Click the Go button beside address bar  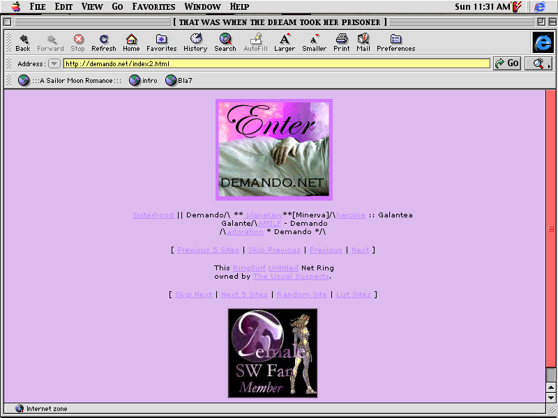pyautogui.click(x=507, y=63)
